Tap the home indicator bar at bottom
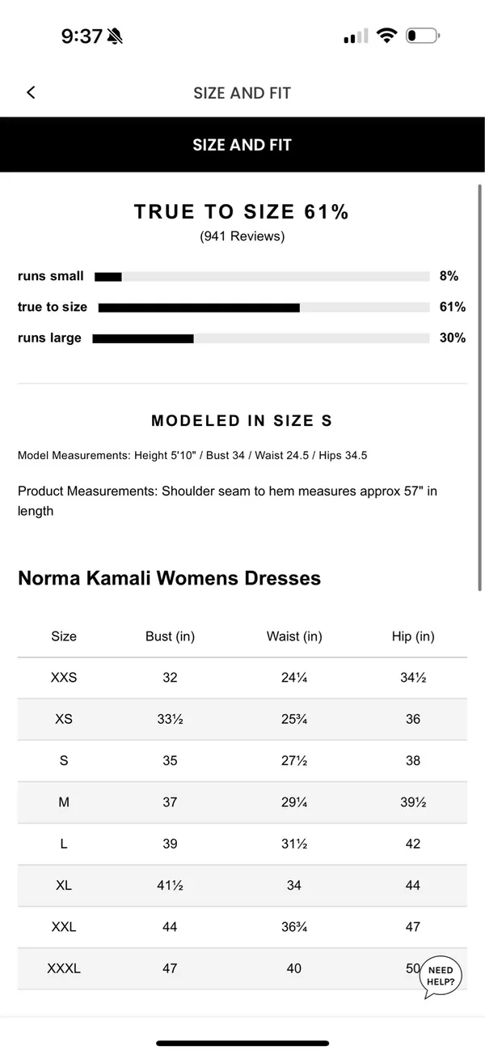The height and width of the screenshot is (1055, 485). point(242,1043)
